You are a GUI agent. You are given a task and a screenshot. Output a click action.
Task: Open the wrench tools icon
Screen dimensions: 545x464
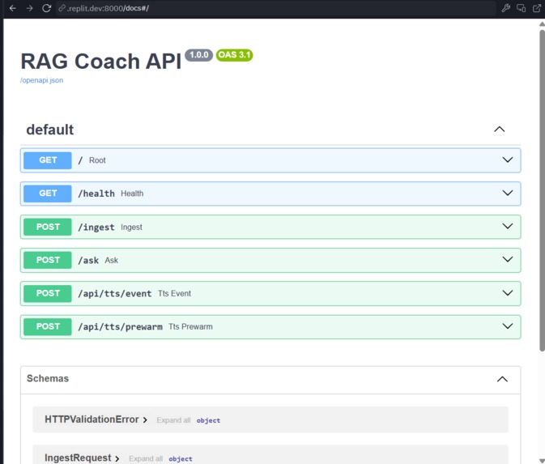coord(505,8)
